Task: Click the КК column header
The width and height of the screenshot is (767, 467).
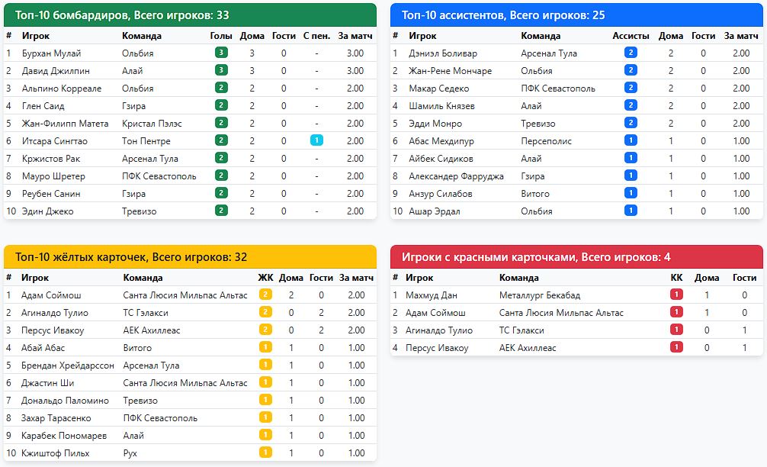Action: click(x=676, y=278)
